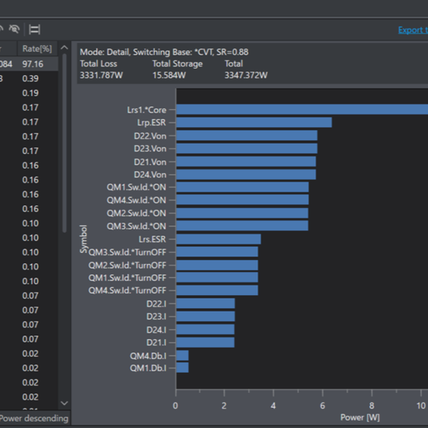428x428 pixels.
Task: Select the D22.Von bar
Action: coord(246,135)
